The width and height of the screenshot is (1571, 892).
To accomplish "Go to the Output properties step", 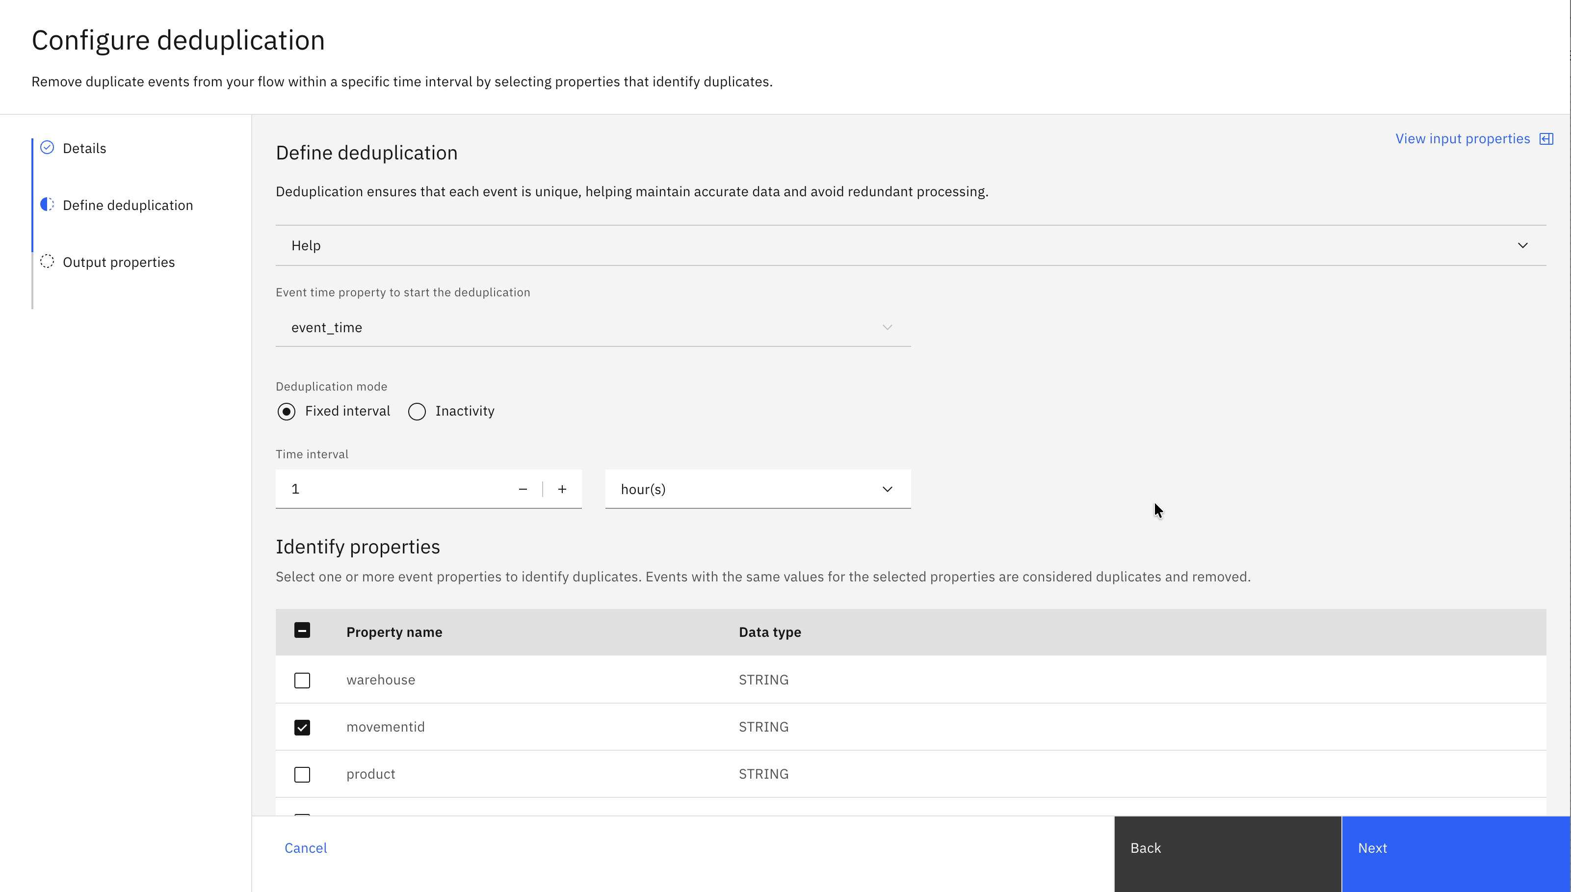I will (118, 262).
